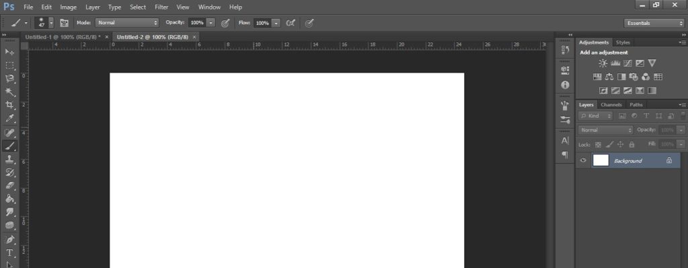Open the Adjustments panel menu
The image size is (688, 268).
pyautogui.click(x=682, y=42)
